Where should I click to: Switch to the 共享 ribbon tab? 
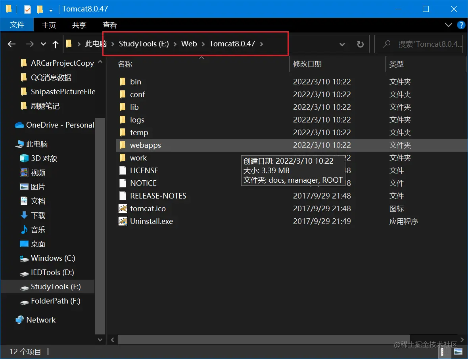(x=79, y=25)
